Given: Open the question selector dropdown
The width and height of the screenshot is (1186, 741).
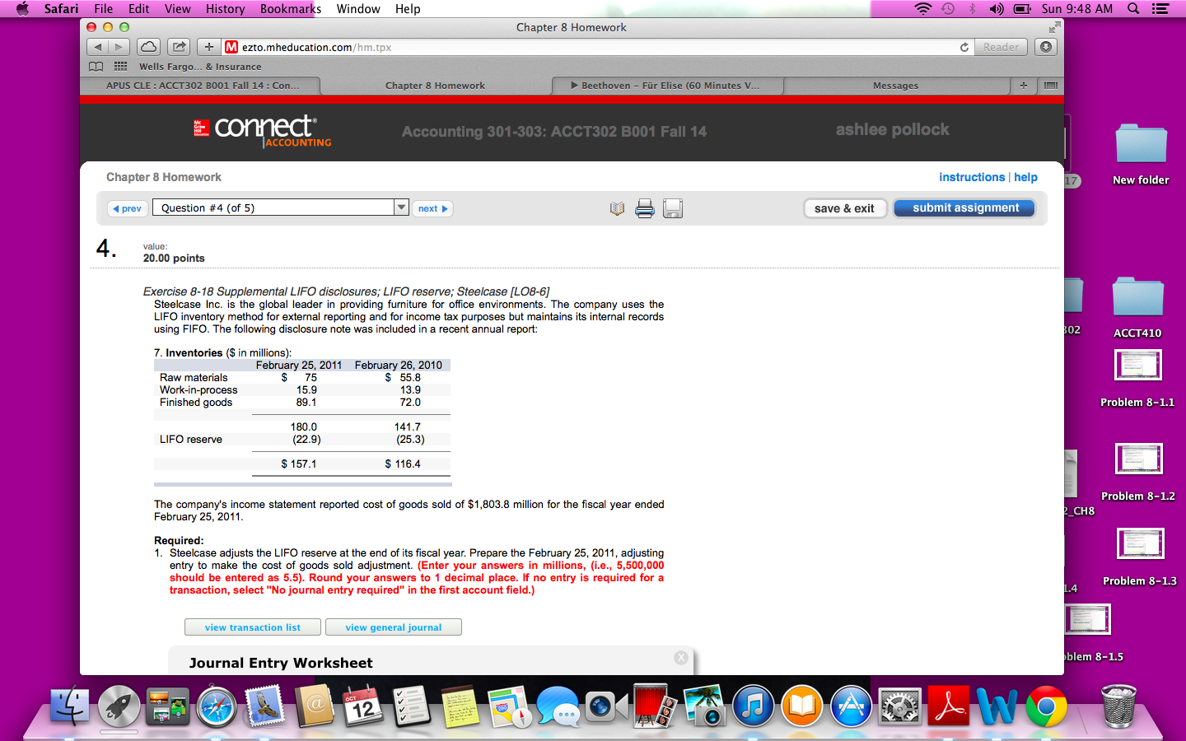Looking at the screenshot, I should (x=281, y=207).
